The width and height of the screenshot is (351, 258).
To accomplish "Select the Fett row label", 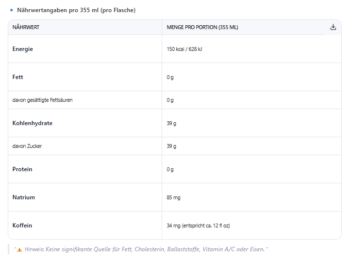I will [x=17, y=77].
